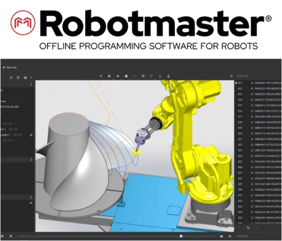Click the last robot tool icon in viewport toolbar
Screen dimensions: 282x241
click(x=169, y=76)
